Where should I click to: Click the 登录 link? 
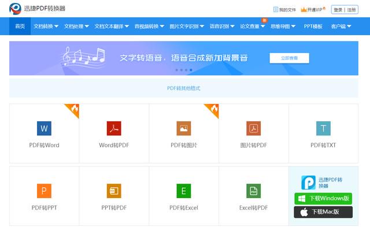tap(338, 10)
